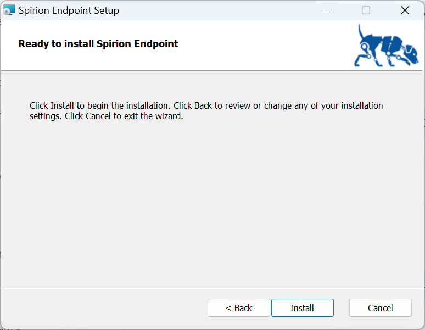The width and height of the screenshot is (425, 330).
Task: Click the "Spirion Endpoint Setup" title text
Action: coord(69,10)
